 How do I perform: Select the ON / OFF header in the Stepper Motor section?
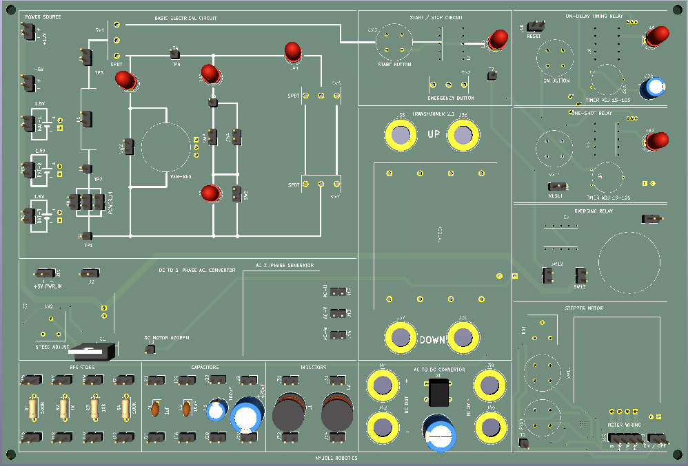click(x=657, y=438)
